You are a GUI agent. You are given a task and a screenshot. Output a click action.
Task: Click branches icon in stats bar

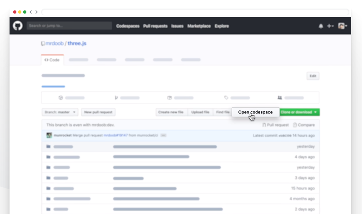(x=116, y=98)
